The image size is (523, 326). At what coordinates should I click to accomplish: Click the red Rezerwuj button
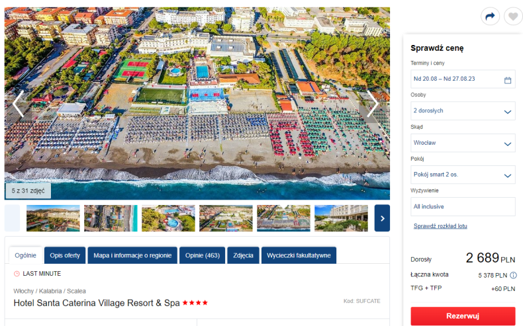[x=463, y=316]
